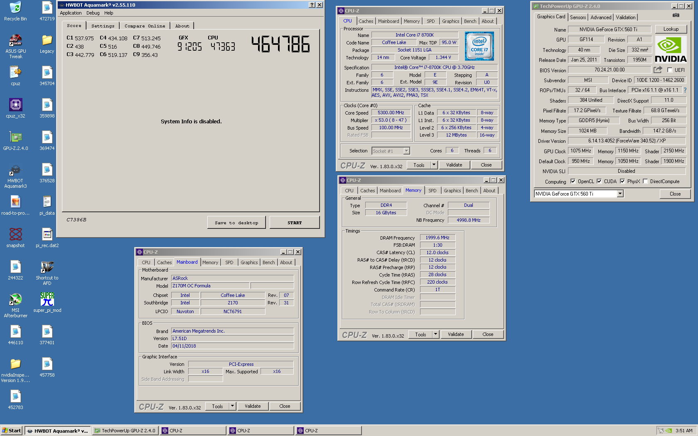
Task: Open Caches tab in CPU-Z CPU window
Action: 366,21
